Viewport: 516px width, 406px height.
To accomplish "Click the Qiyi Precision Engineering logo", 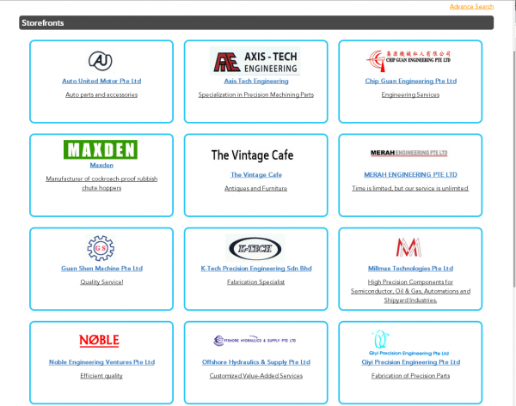I will tap(410, 340).
